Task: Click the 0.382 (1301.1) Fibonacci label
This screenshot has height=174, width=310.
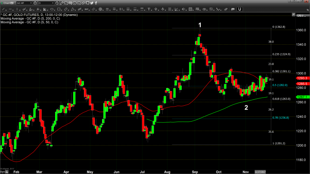Action: [x=281, y=71]
